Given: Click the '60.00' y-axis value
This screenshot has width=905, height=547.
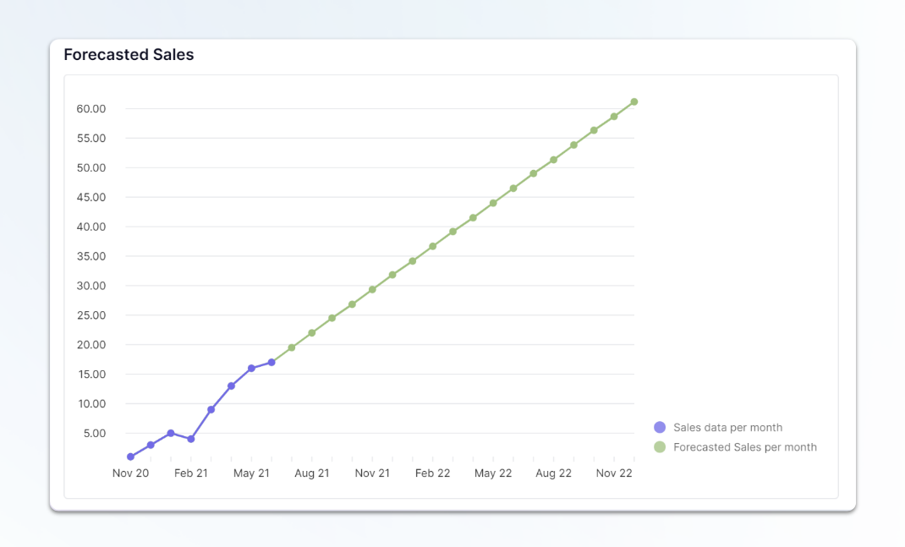Looking at the screenshot, I should (91, 109).
